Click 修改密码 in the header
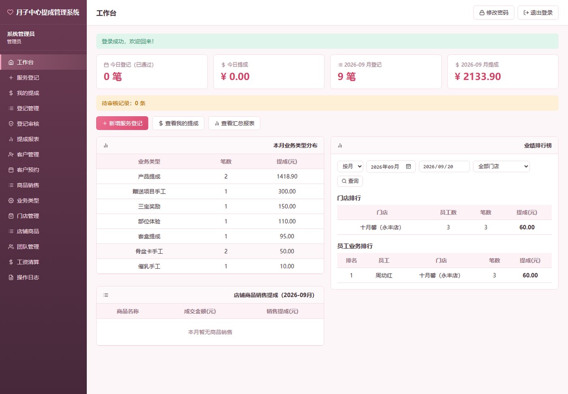 pyautogui.click(x=494, y=13)
